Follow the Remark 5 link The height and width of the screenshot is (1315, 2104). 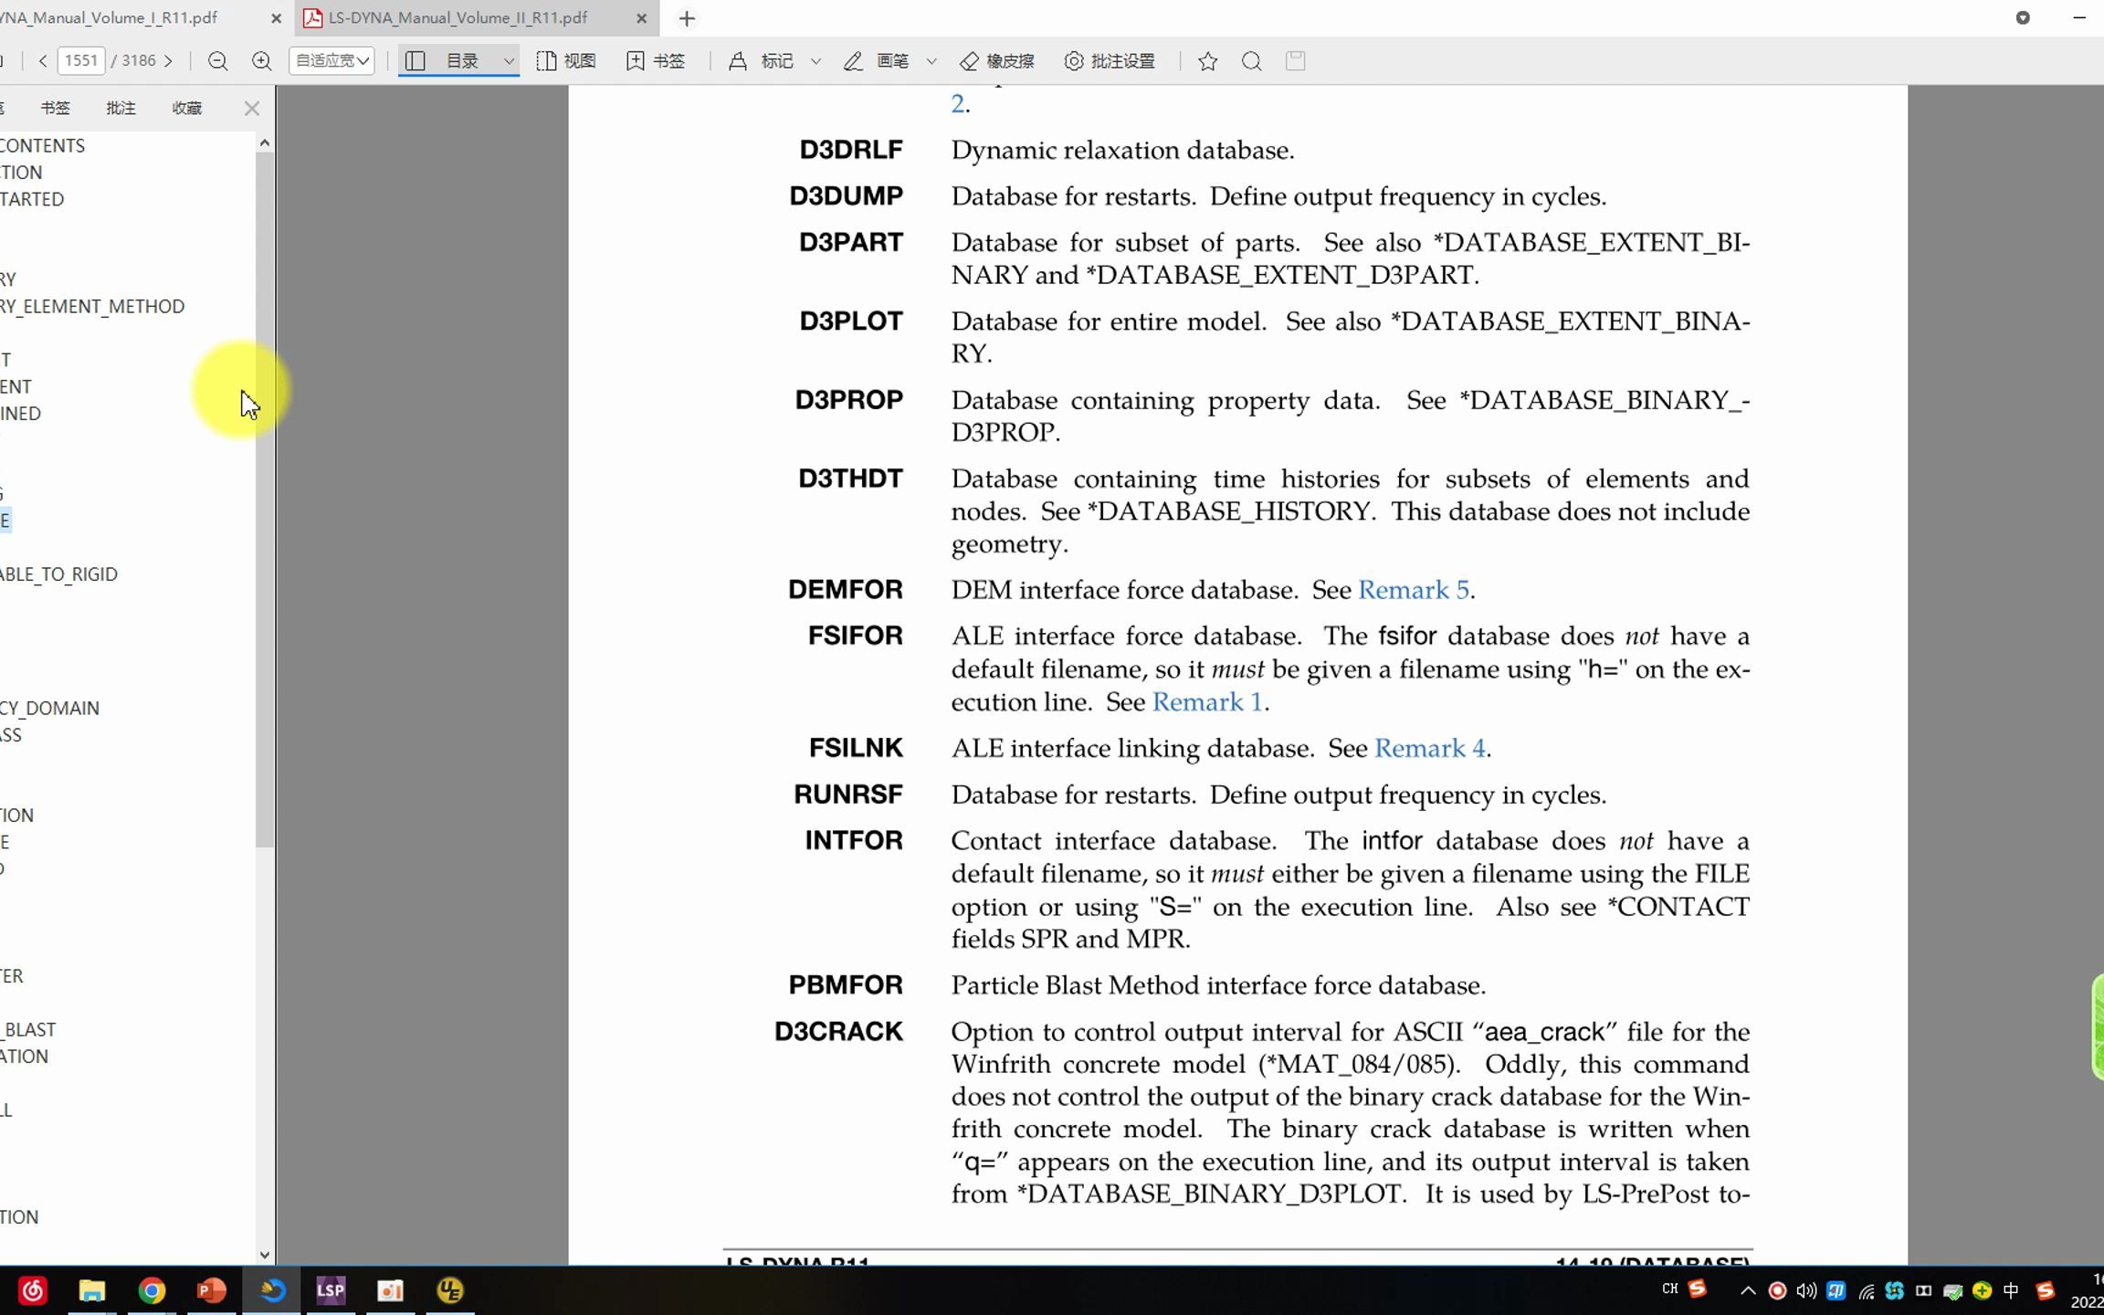point(1413,590)
